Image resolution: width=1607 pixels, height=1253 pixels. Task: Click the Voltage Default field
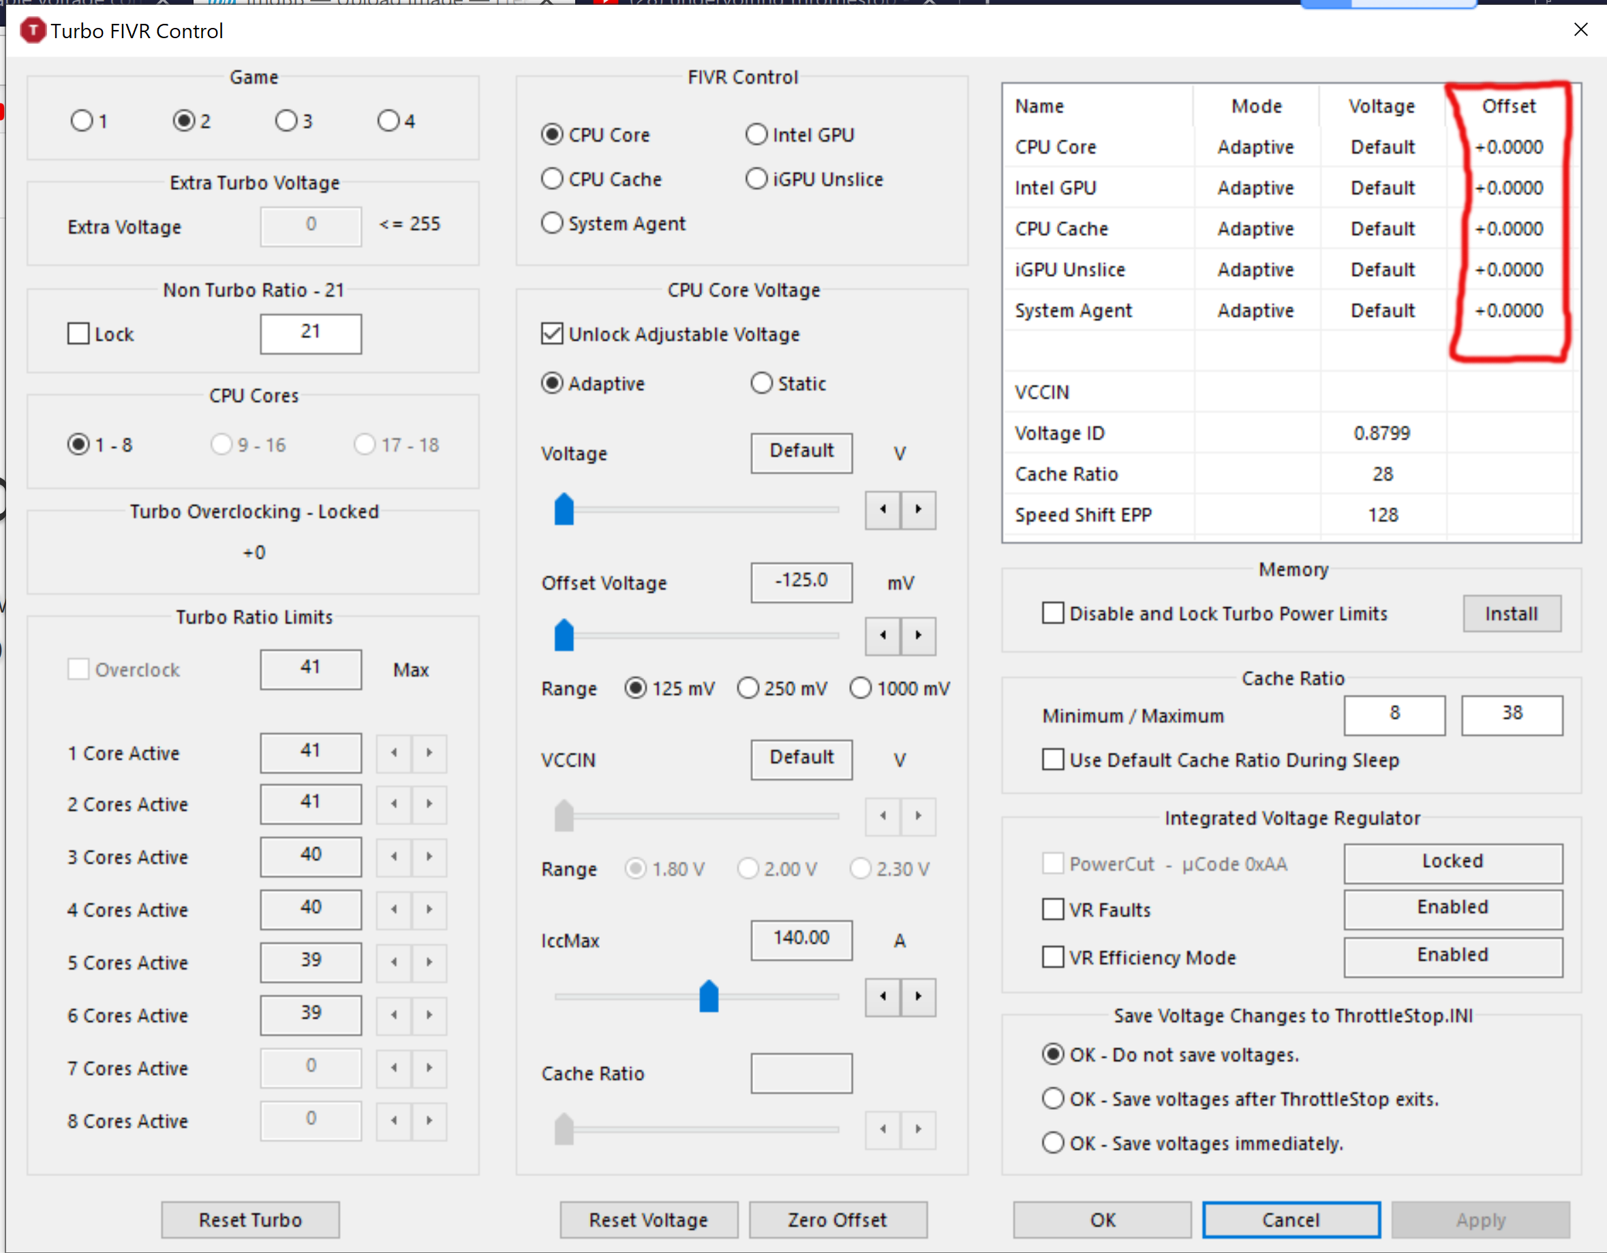801,453
